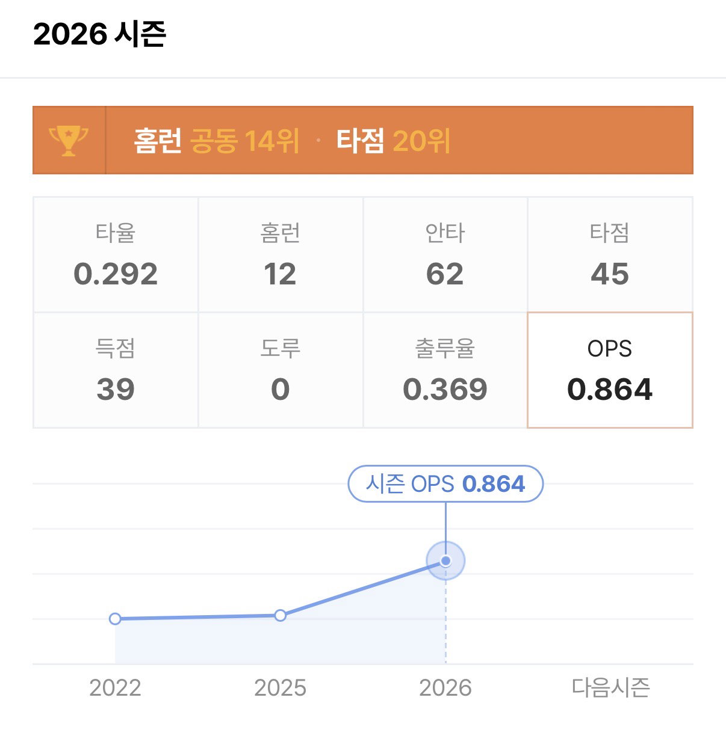The image size is (726, 736).
Task: Select the 2025 axis label
Action: click(x=280, y=687)
